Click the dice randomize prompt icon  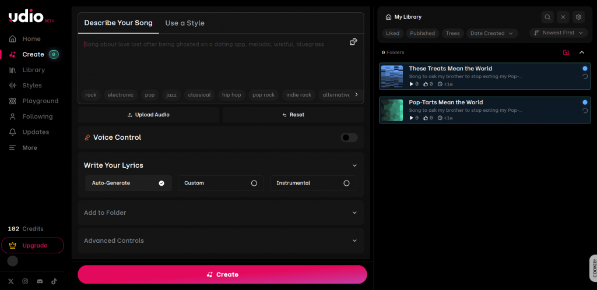point(353,42)
